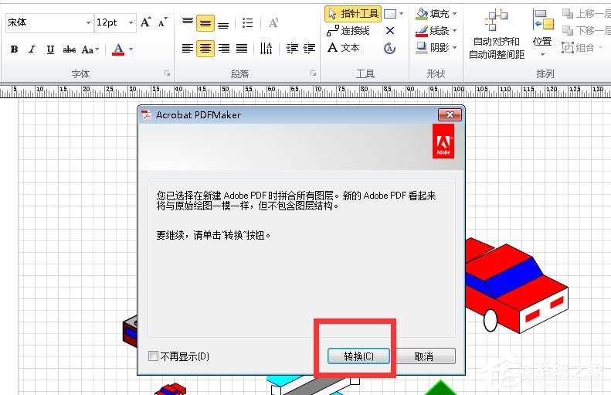Select the text block rotate tool
611x395 pixels.
[389, 48]
